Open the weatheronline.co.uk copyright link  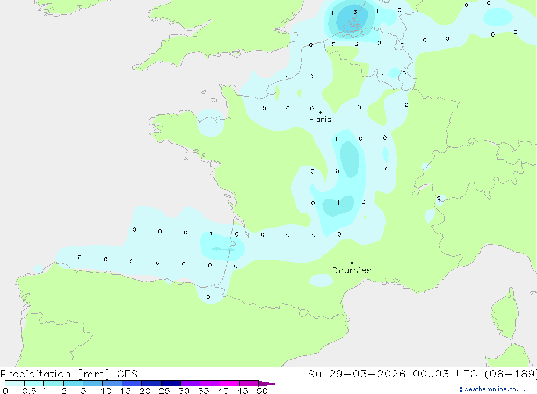[x=491, y=389]
